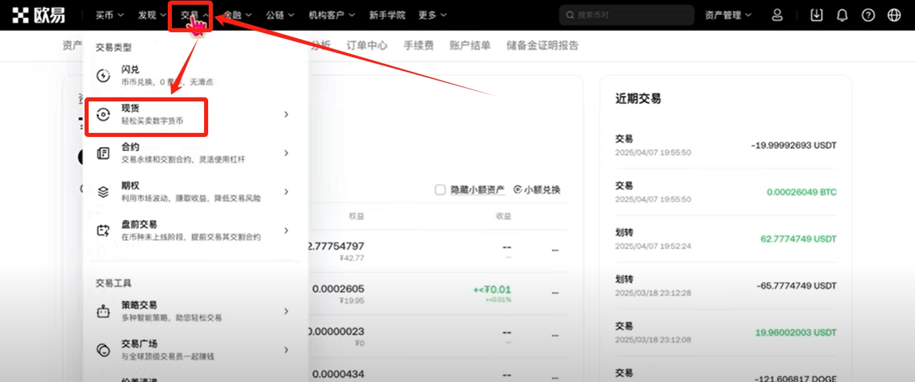Click the 权益 column header
The height and width of the screenshot is (382, 915).
356,216
